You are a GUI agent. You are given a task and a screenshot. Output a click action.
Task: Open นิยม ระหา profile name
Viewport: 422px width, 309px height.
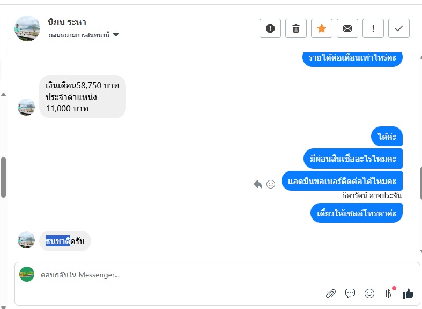click(x=66, y=22)
